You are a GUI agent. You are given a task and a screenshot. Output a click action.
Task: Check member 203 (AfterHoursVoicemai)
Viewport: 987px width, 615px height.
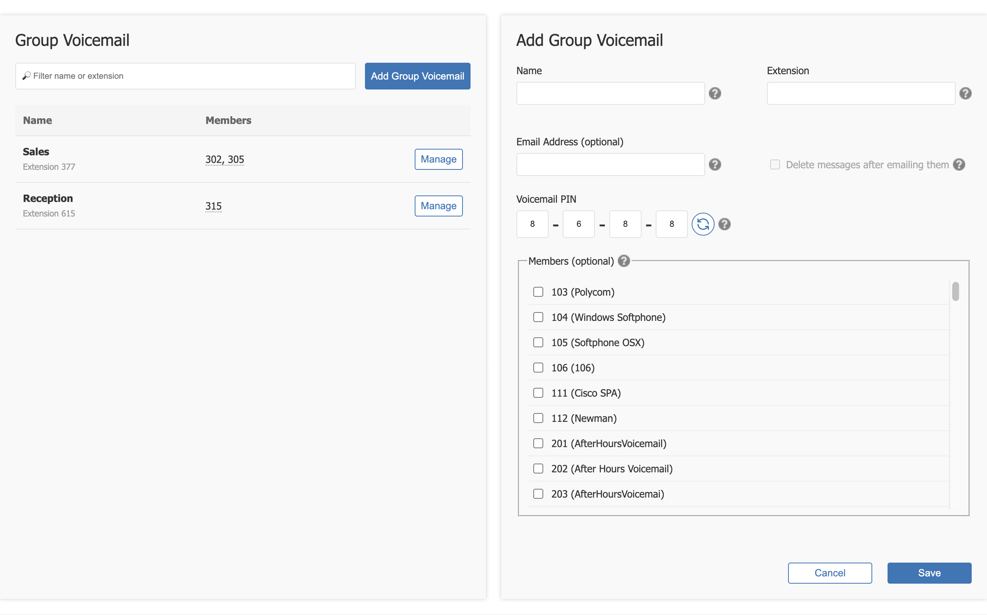[538, 494]
